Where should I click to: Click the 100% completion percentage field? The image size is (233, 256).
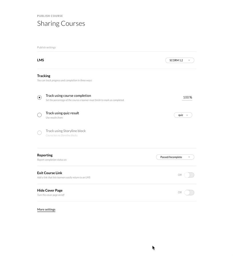point(187,98)
